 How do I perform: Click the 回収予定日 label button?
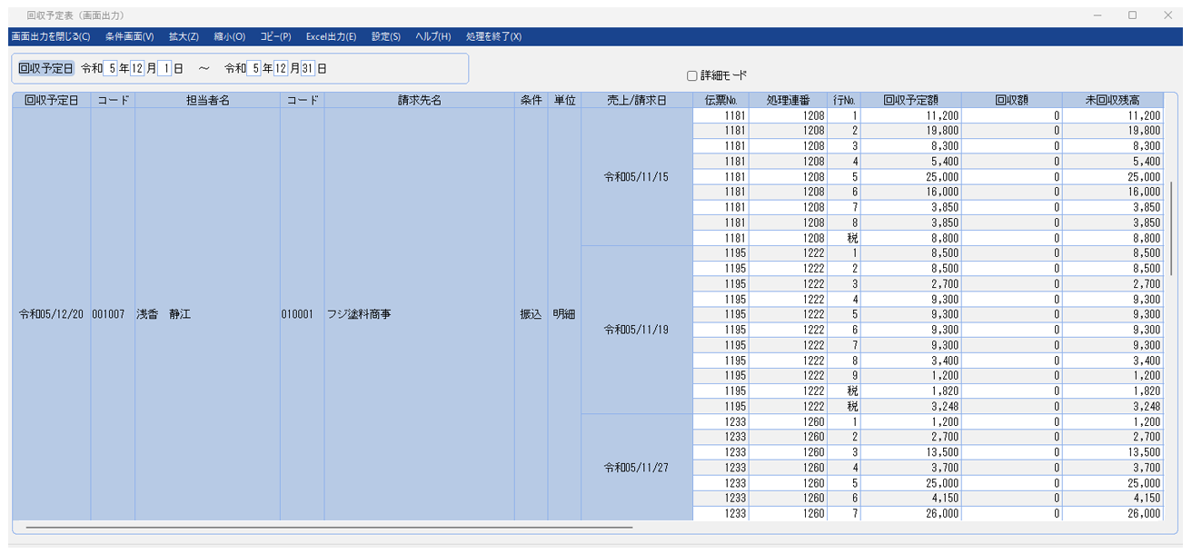[x=46, y=68]
